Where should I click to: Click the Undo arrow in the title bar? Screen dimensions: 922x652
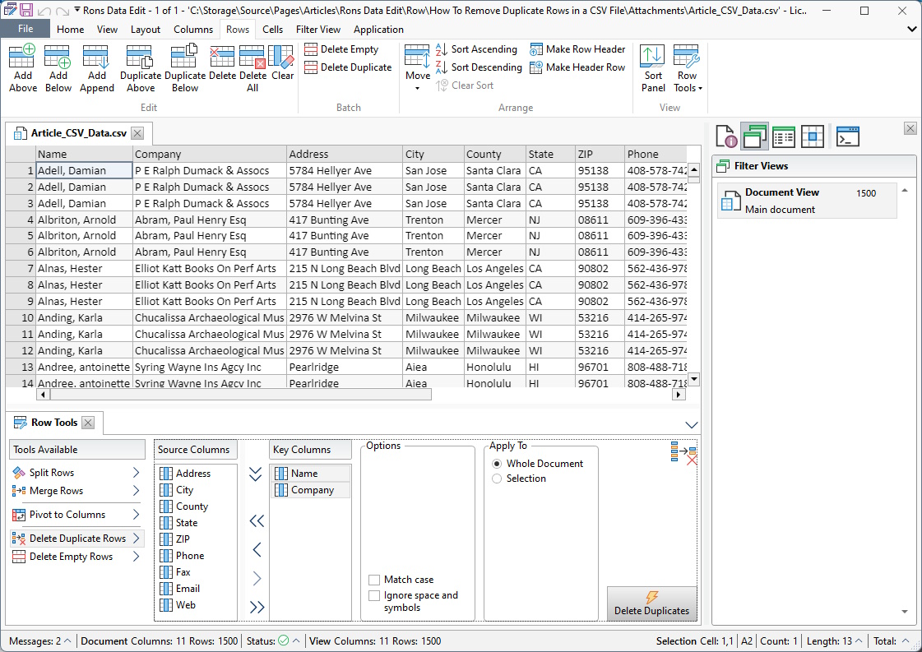(44, 11)
